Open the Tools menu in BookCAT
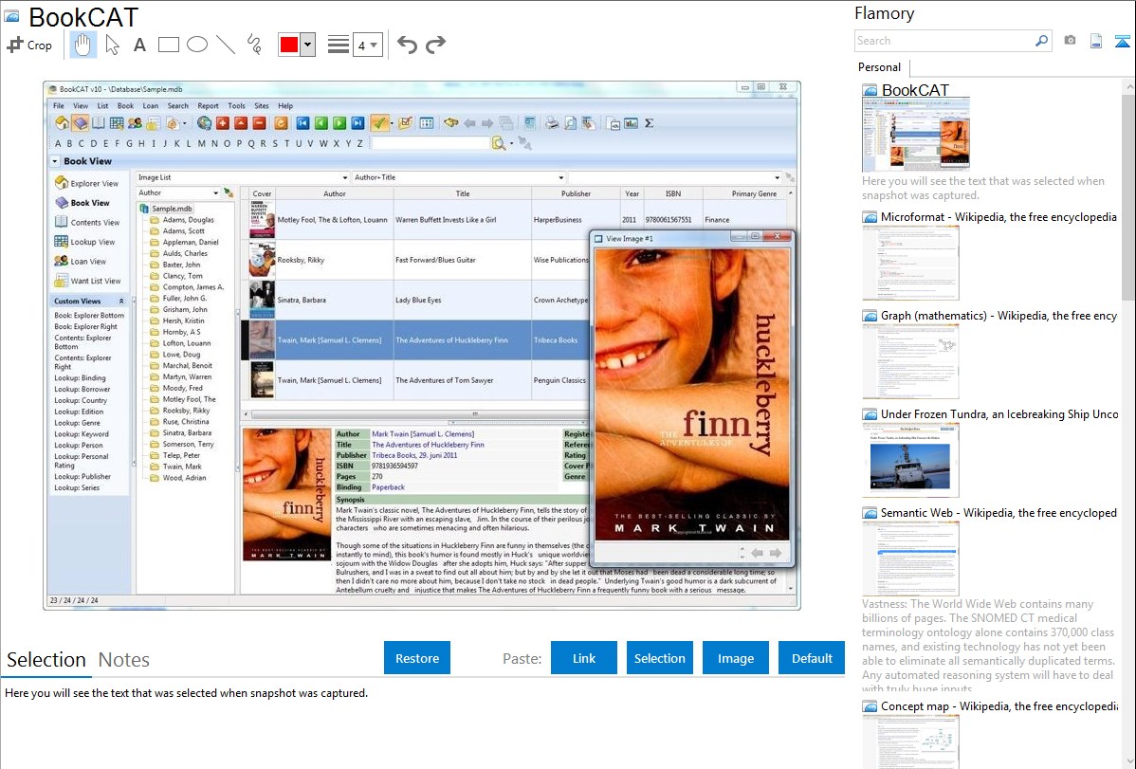The height and width of the screenshot is (769, 1136). pyautogui.click(x=236, y=106)
